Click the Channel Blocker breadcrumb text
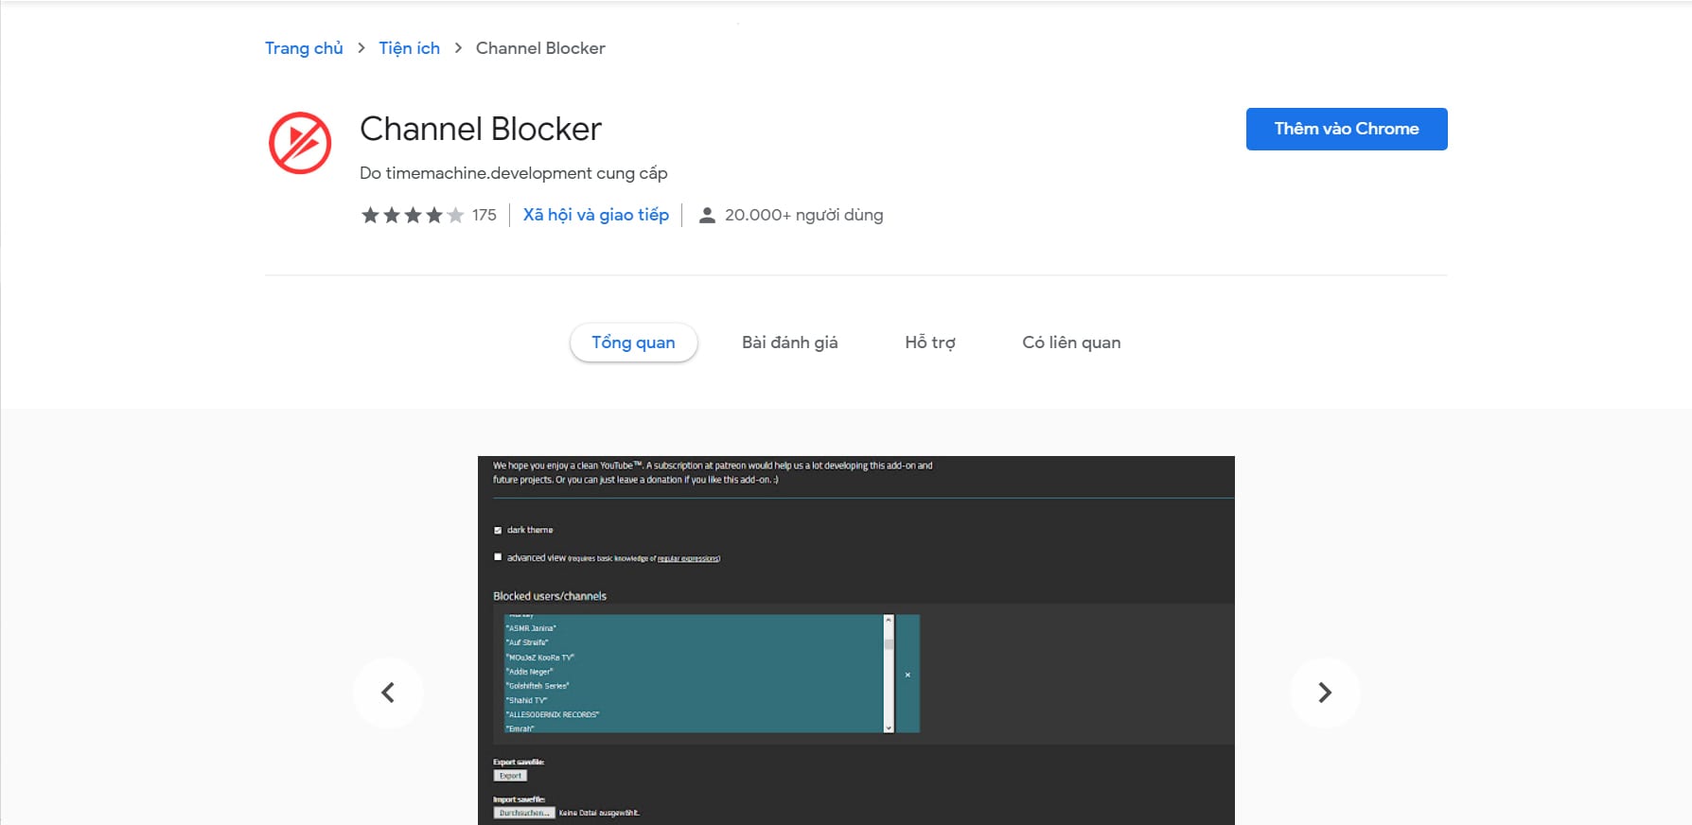1692x825 pixels. coord(540,48)
